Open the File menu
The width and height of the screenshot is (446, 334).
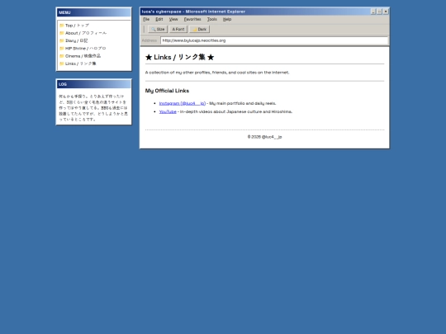tap(146, 19)
